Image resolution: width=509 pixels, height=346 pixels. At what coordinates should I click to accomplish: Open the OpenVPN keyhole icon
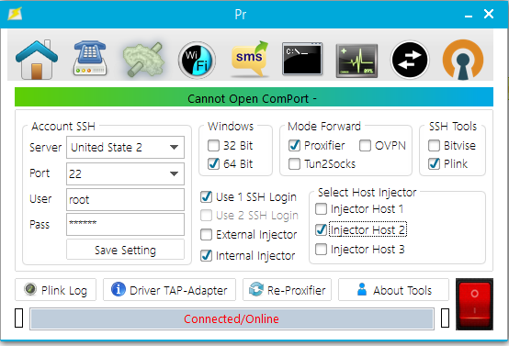[x=463, y=60]
